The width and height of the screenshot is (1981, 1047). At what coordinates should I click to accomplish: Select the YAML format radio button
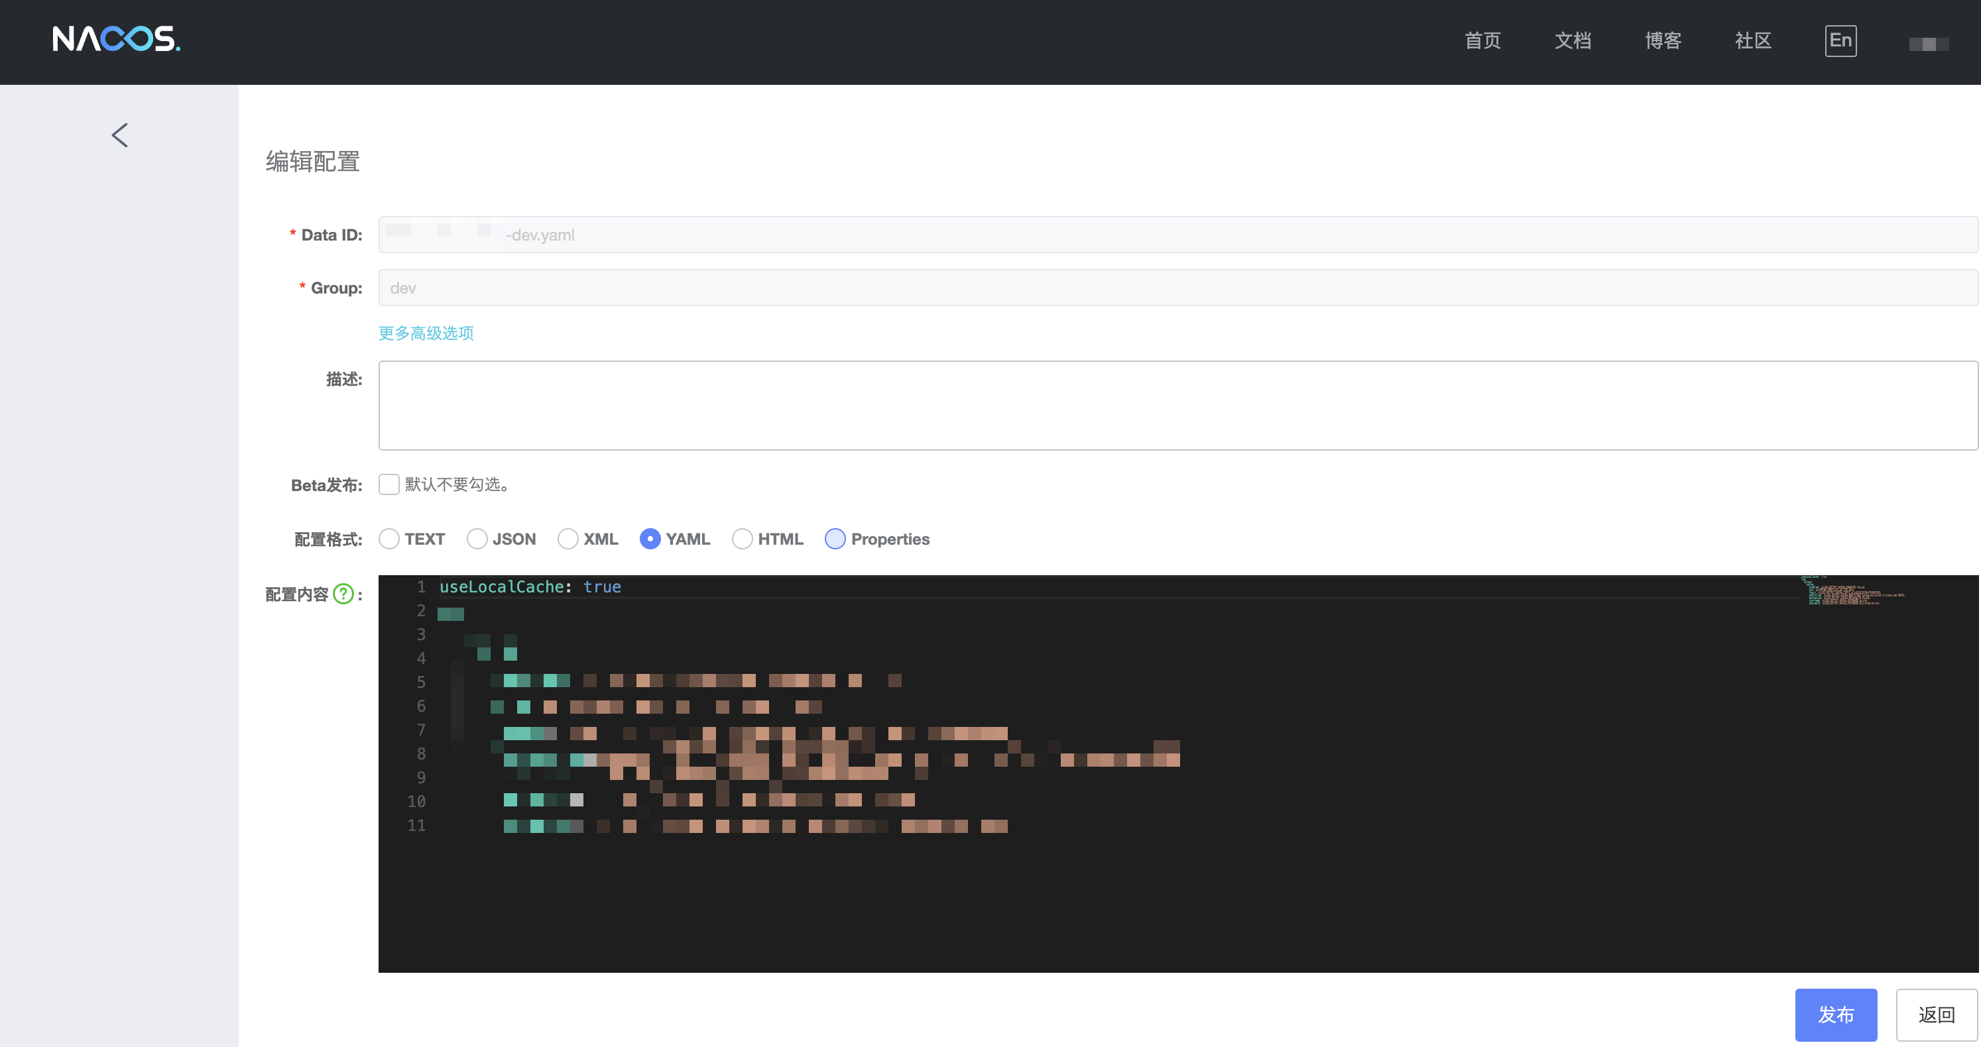[650, 539]
